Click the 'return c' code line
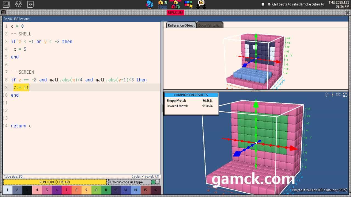 click(21, 126)
